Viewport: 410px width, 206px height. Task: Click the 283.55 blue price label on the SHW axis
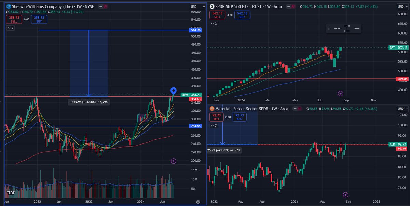(x=195, y=126)
